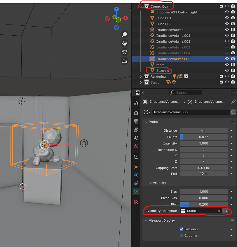Screen dimensions: 237x247
Task: Enable the Clipping checkbox
Action: coord(182,236)
